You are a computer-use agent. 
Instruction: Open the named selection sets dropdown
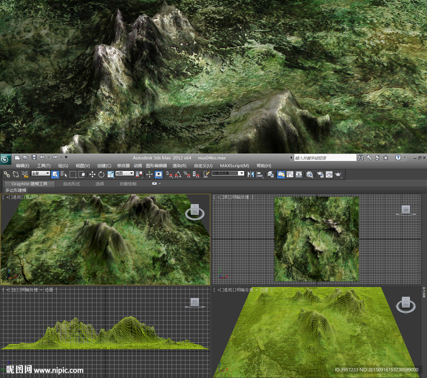point(228,173)
